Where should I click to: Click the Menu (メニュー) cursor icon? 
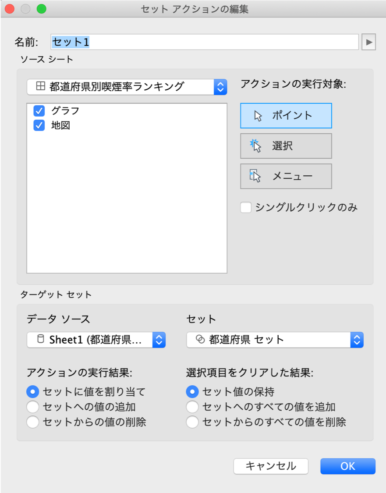coord(255,176)
